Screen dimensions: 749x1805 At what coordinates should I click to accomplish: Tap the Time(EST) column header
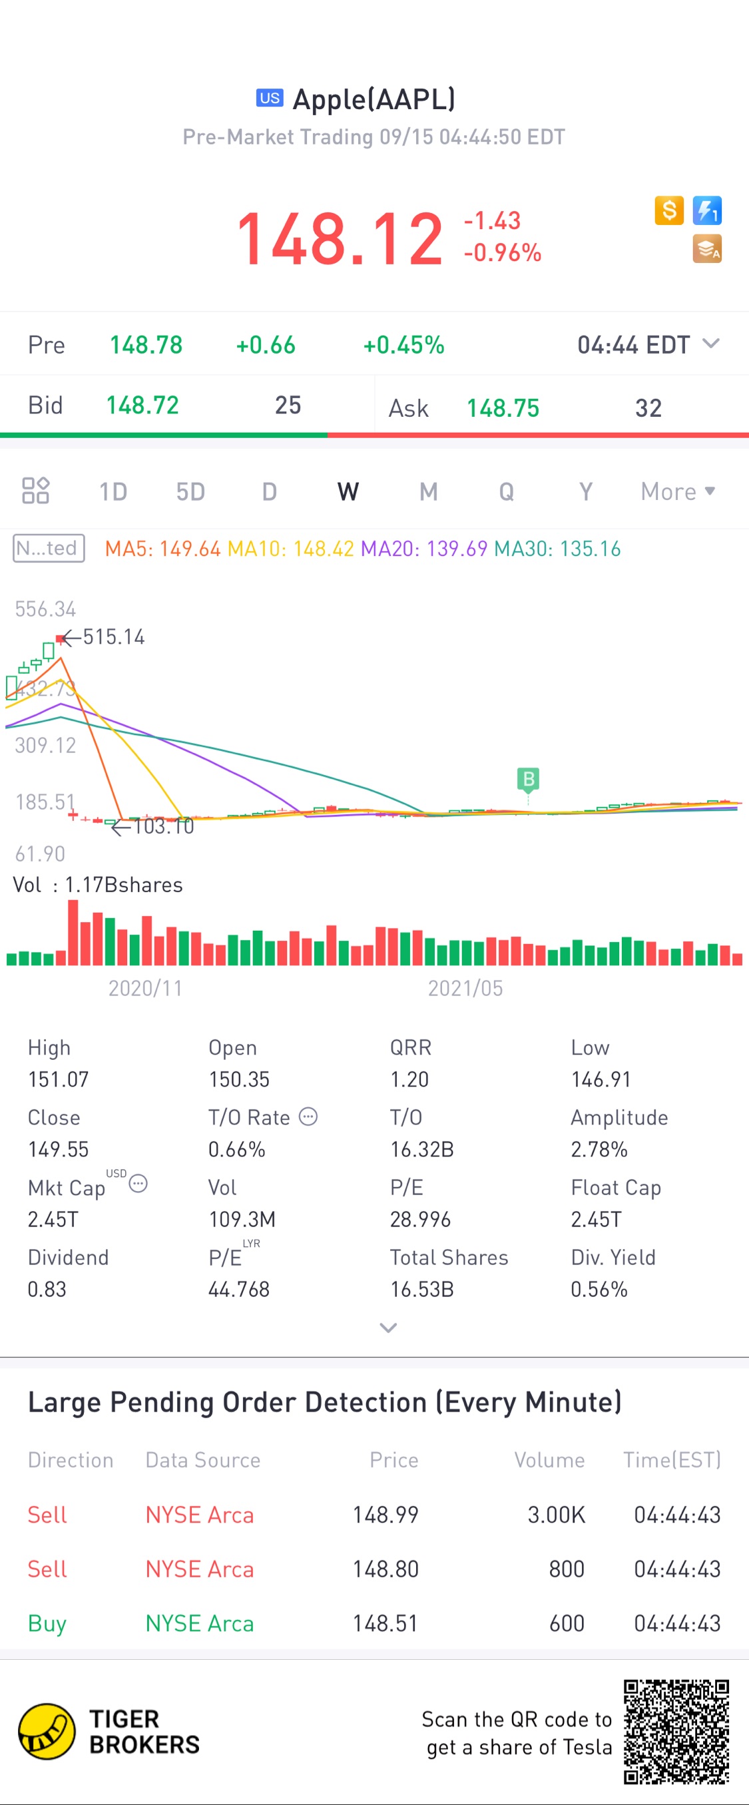[672, 1459]
